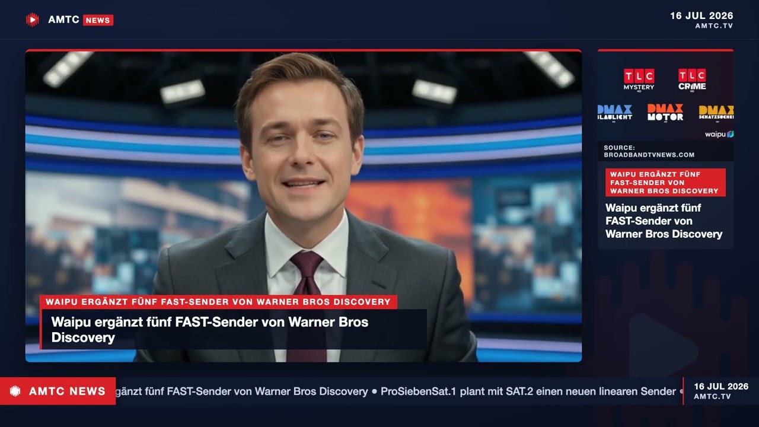Click the BROADBANDTVNEWS.COM source text
This screenshot has width=759, height=427.
pos(649,155)
